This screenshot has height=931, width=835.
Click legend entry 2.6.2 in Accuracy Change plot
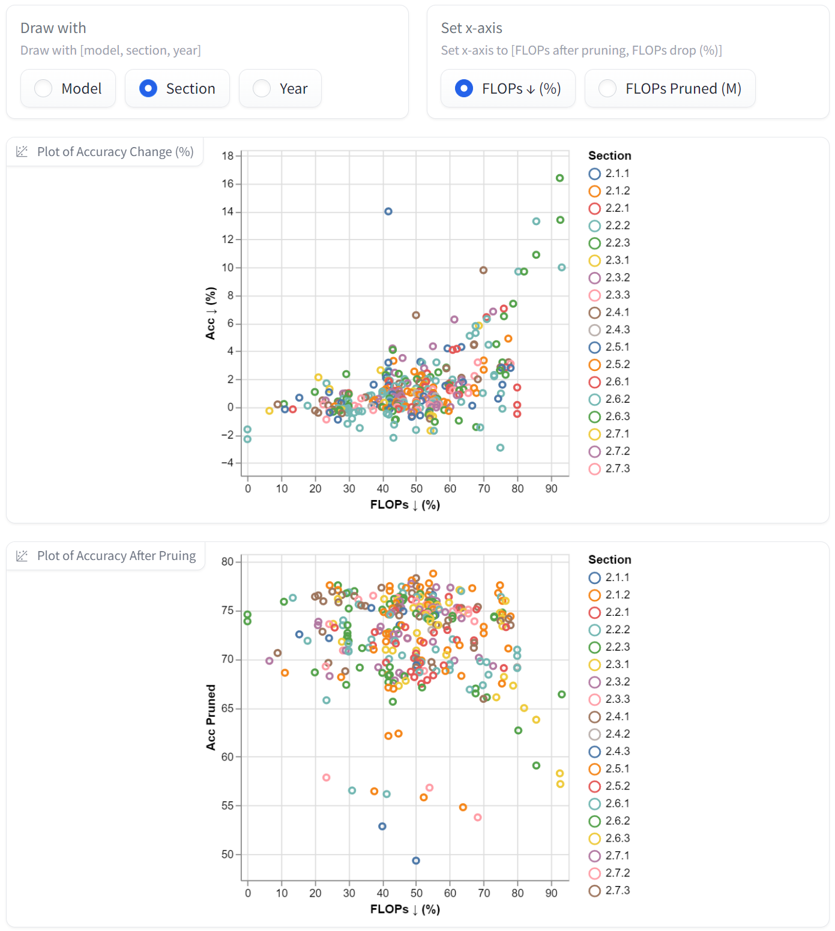609,400
